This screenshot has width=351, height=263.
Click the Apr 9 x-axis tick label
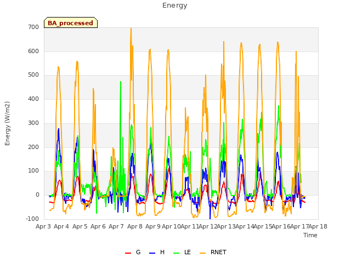click(x=153, y=226)
